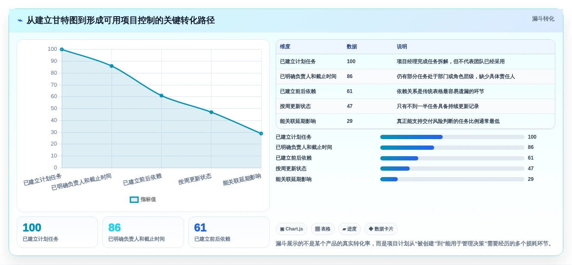This screenshot has width=572, height=265.
Task: Click the 已建立计划任务 progress bar
Action: coord(452,137)
